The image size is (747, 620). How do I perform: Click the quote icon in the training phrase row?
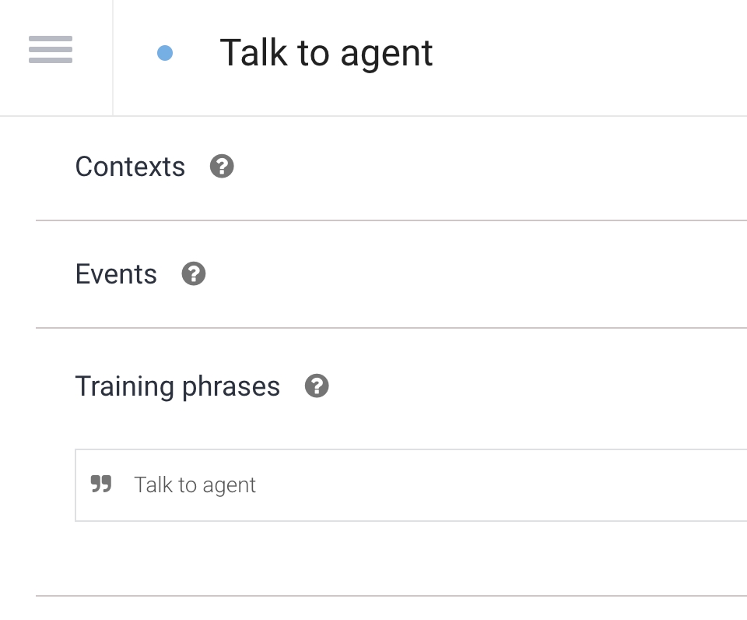tap(101, 484)
